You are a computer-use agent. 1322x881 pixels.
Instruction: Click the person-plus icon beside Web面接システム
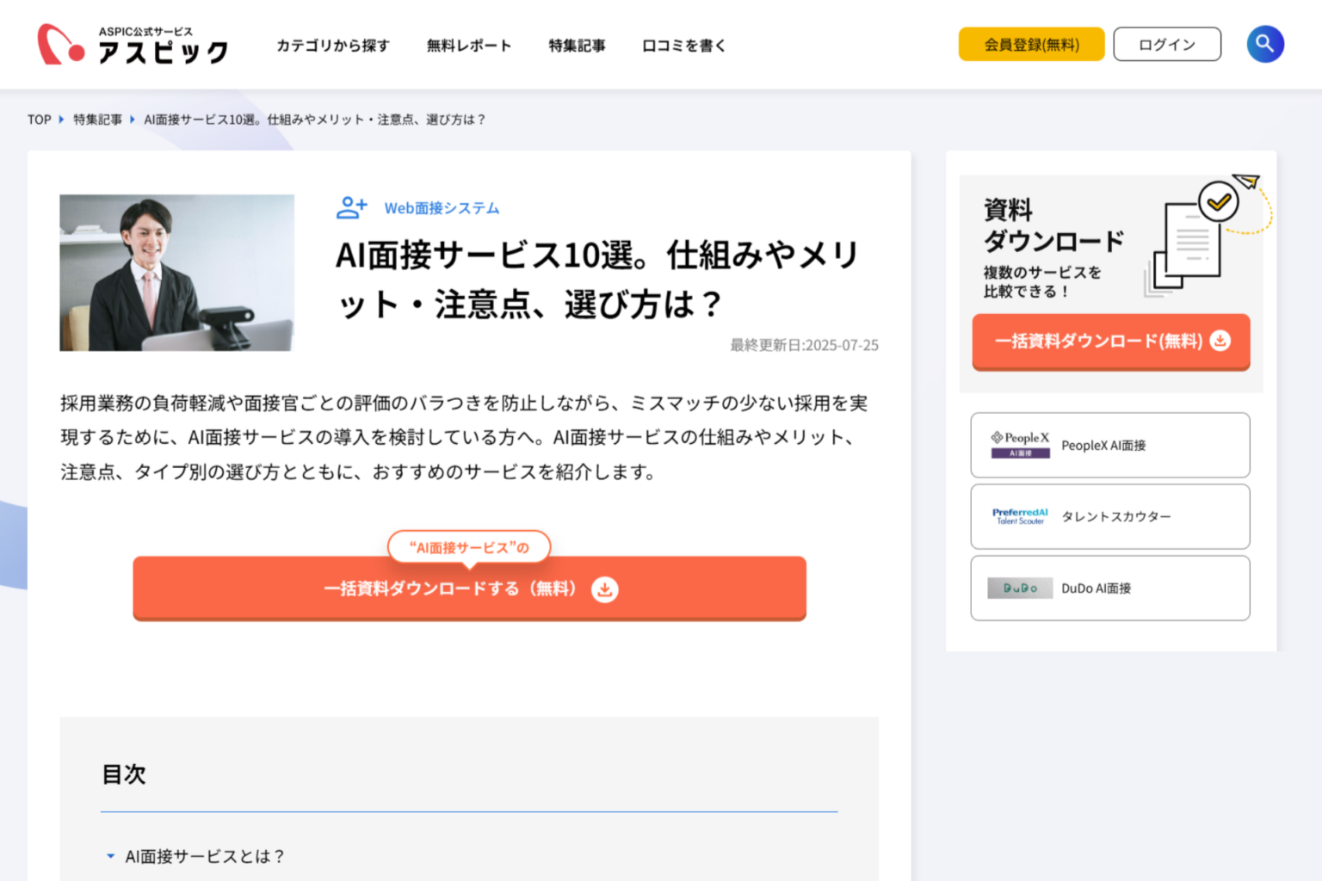point(349,206)
